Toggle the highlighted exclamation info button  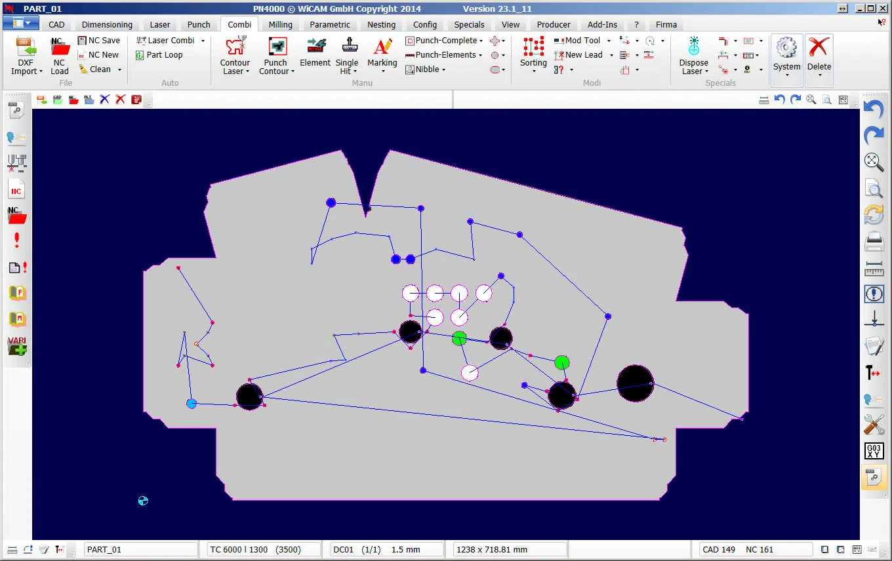(873, 294)
